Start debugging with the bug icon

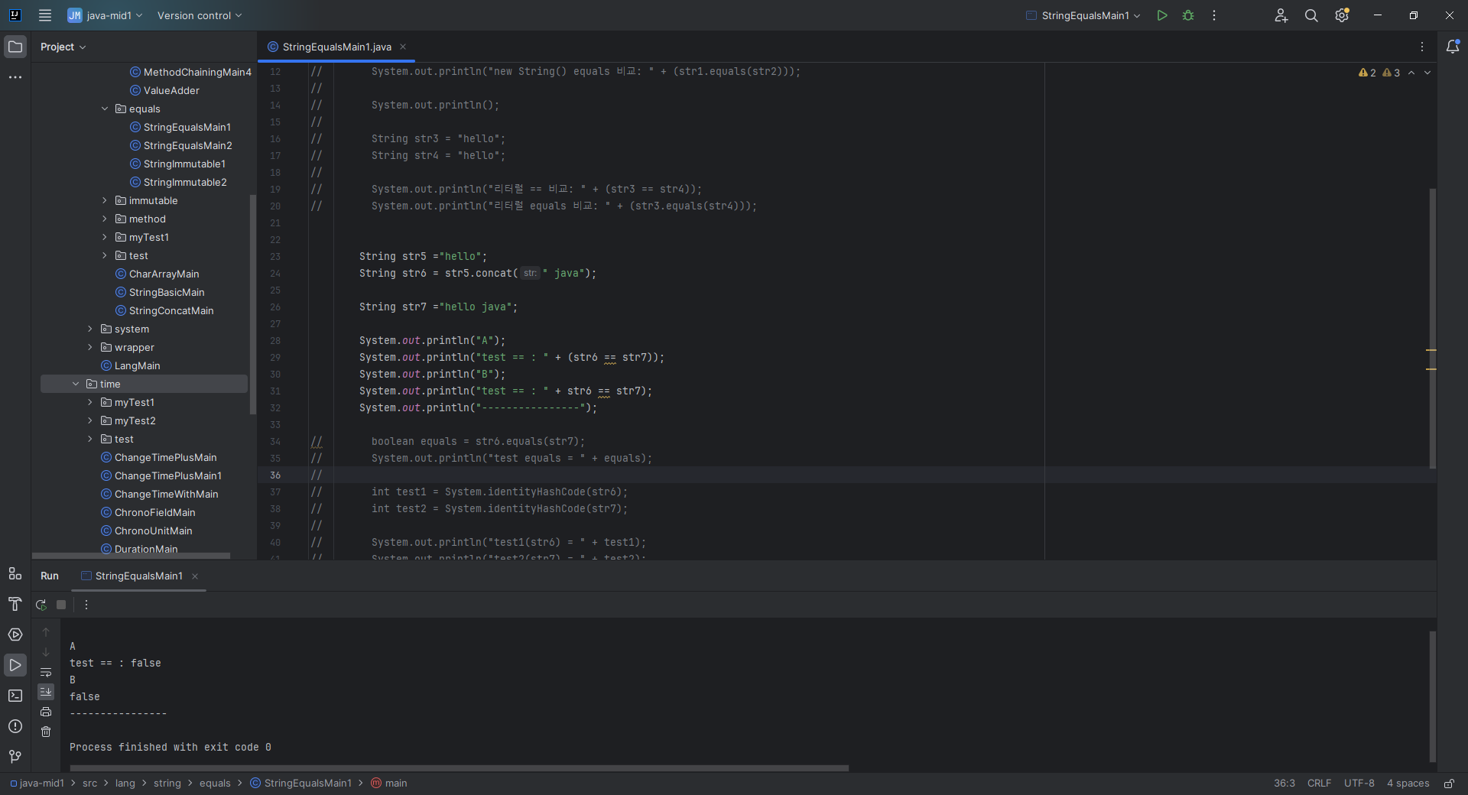pos(1188,15)
